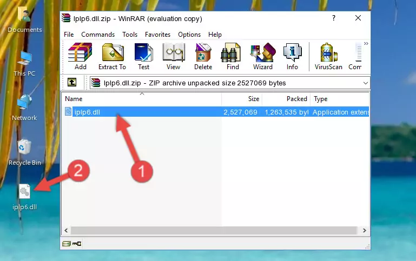Open the Commands menu
The image size is (416, 261).
98,35
